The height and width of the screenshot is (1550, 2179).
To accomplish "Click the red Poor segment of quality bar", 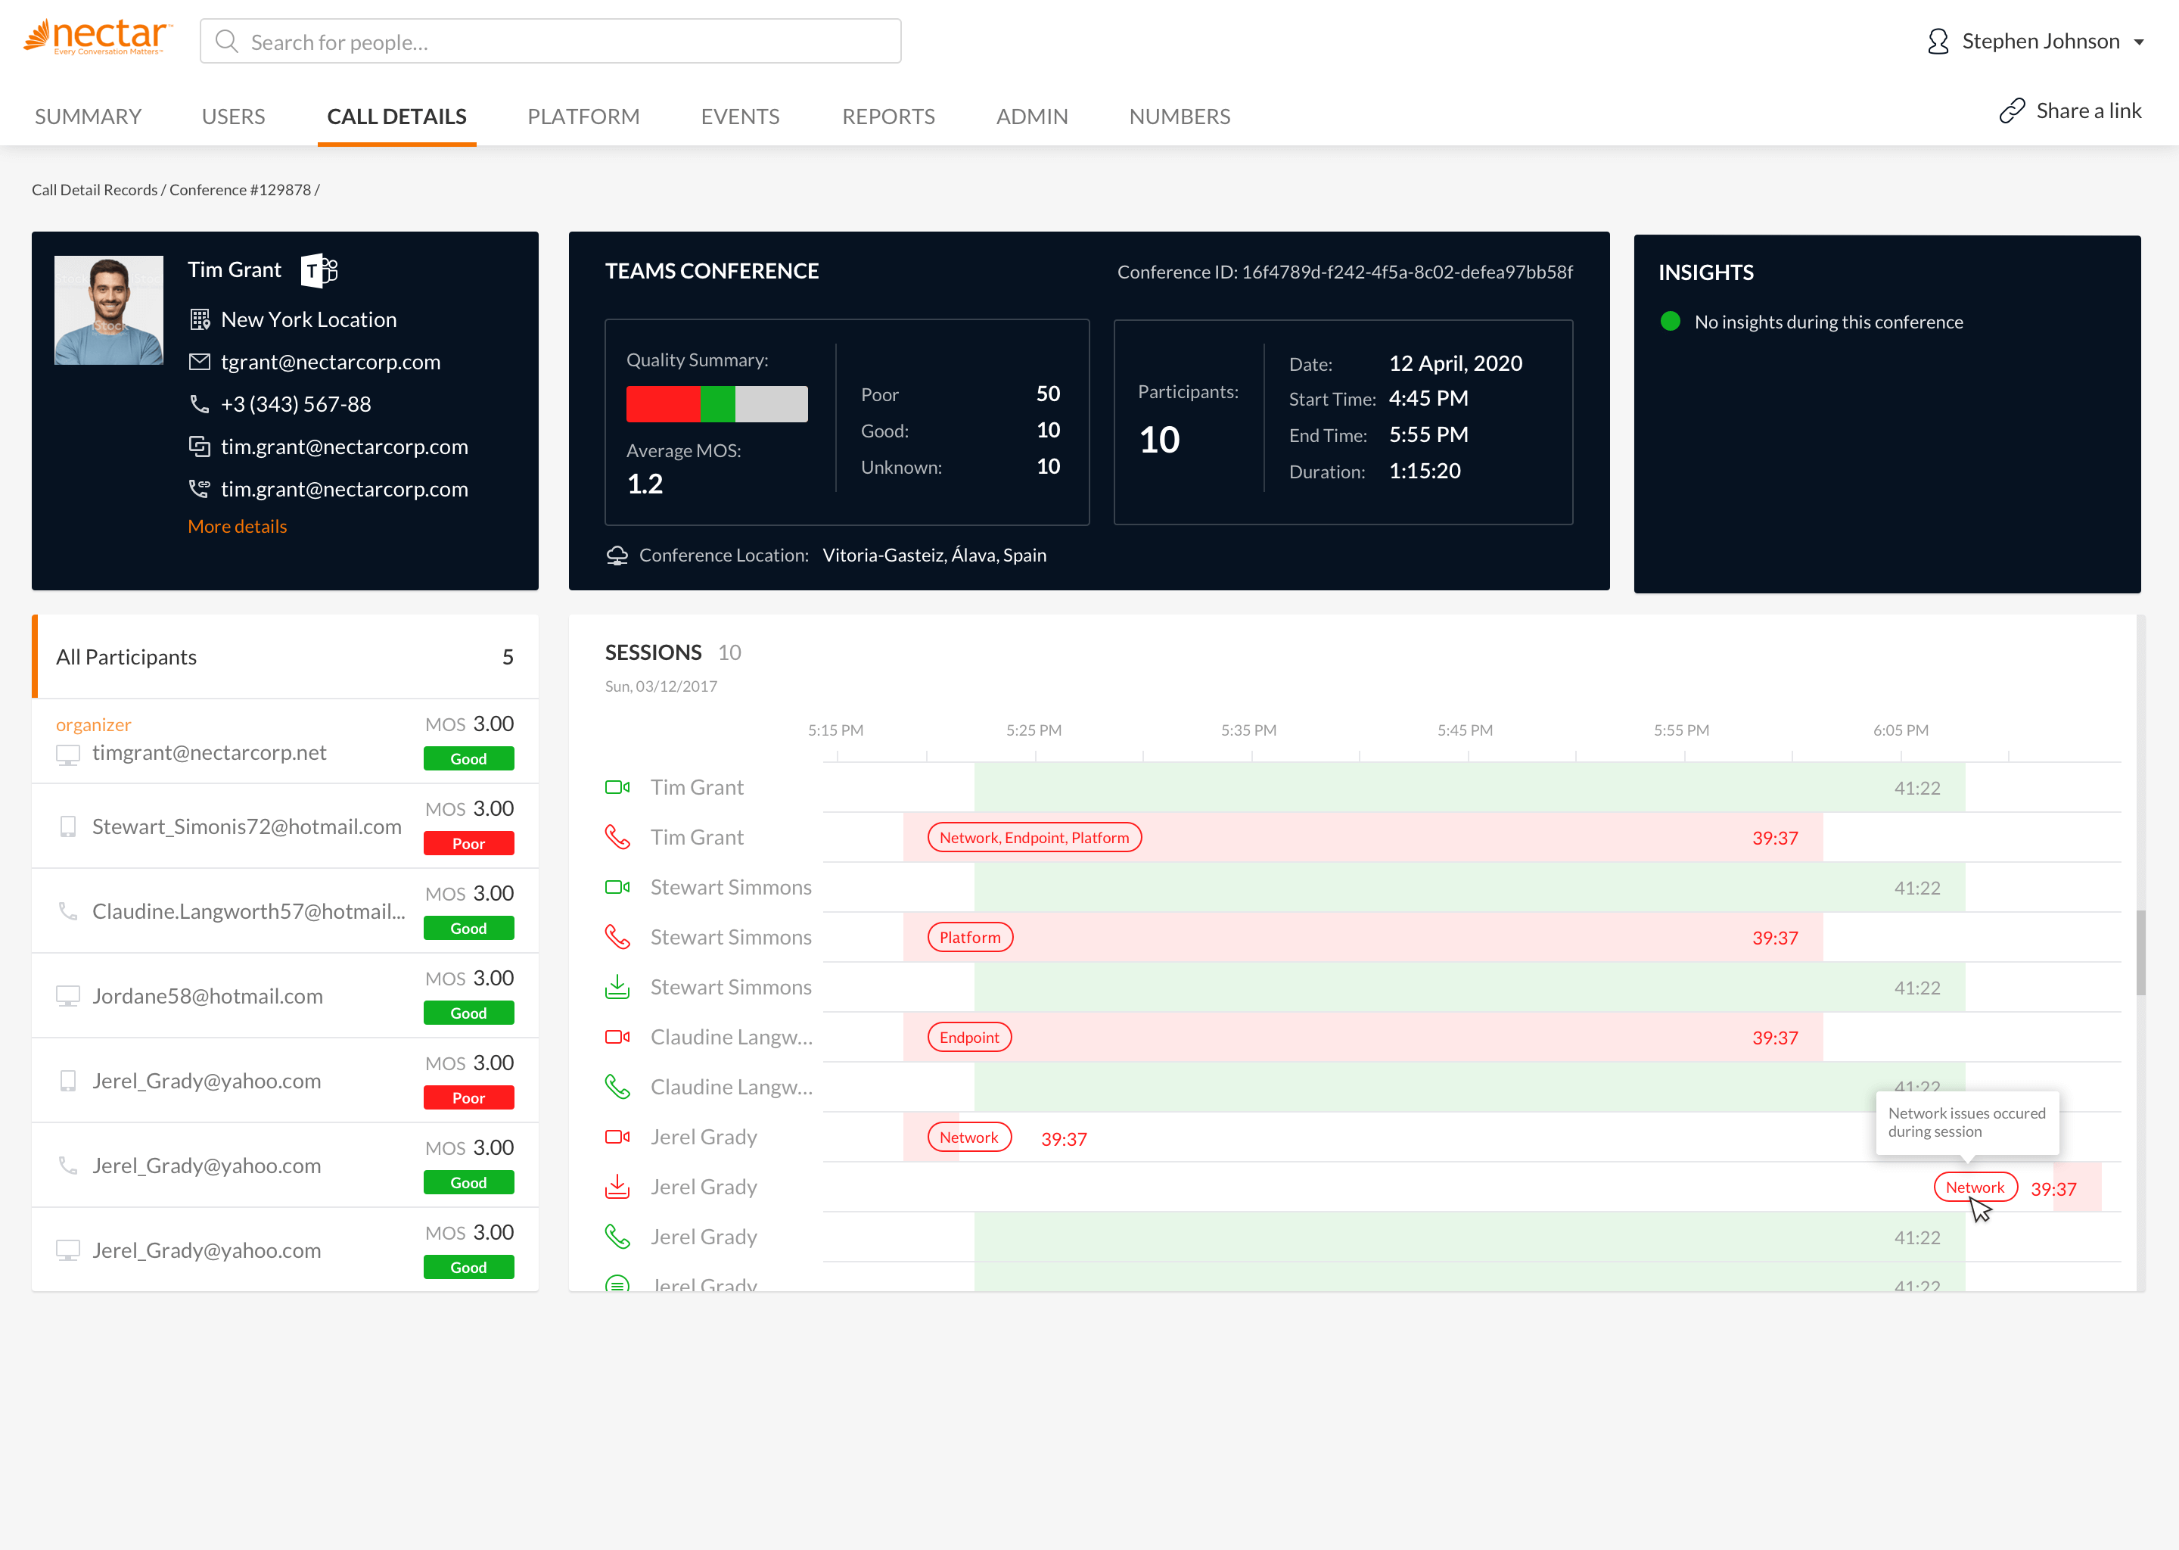I will pyautogui.click(x=663, y=403).
